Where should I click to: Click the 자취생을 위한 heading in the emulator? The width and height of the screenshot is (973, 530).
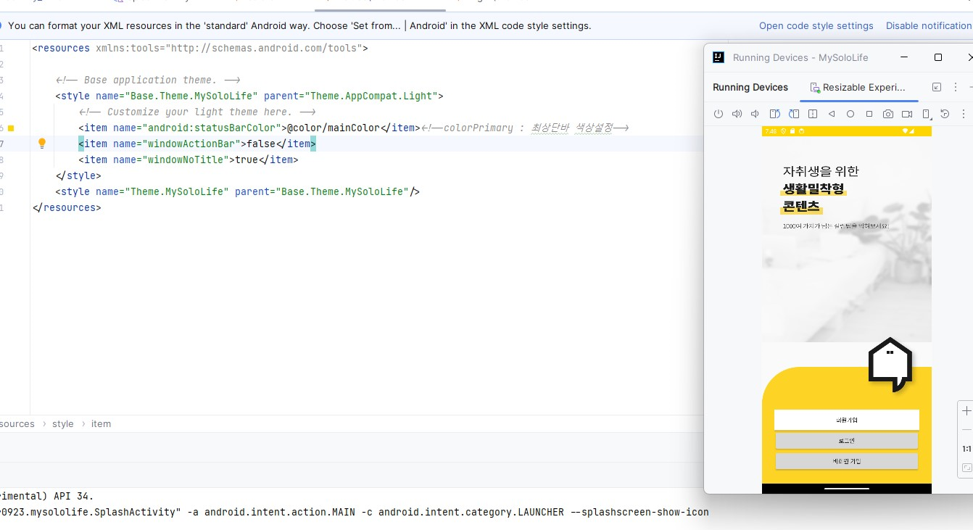click(821, 171)
